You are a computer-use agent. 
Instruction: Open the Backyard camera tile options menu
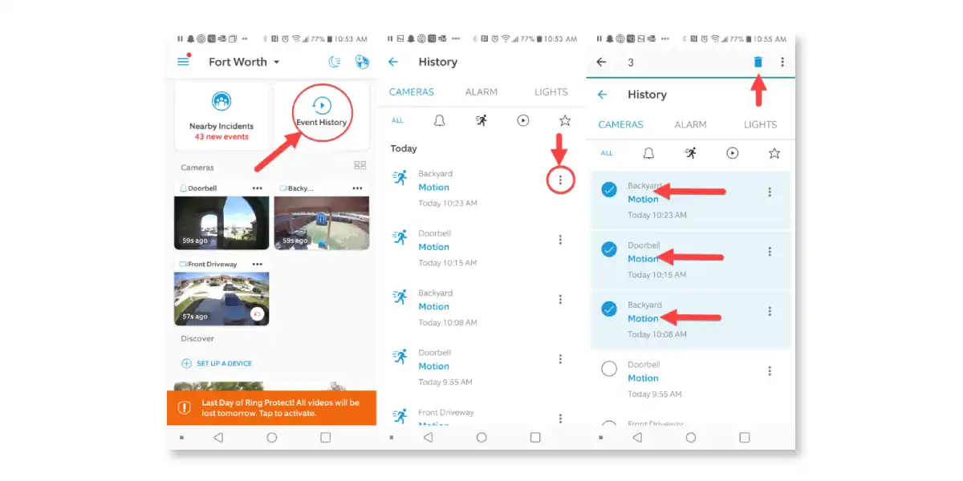coord(357,188)
